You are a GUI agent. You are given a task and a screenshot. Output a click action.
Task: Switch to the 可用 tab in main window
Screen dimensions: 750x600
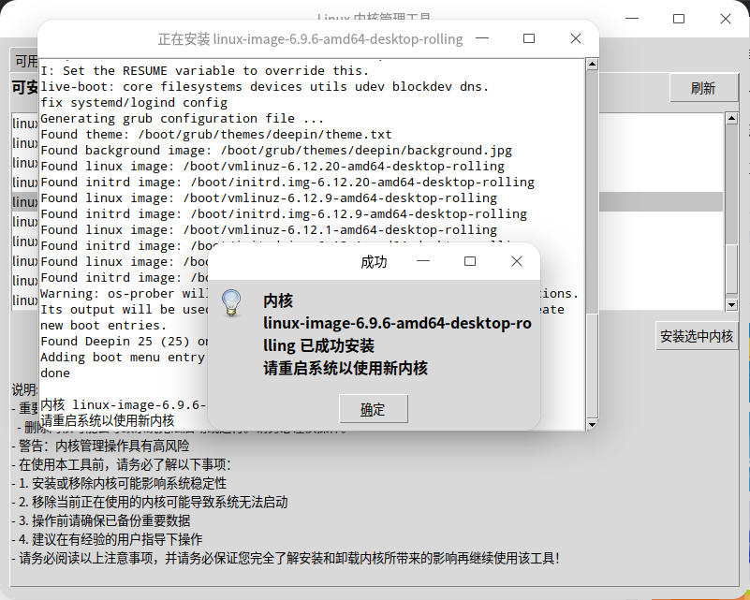click(x=25, y=61)
